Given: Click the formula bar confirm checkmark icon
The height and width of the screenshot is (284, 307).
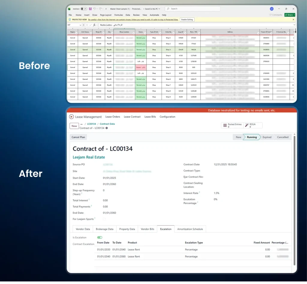Looking at the screenshot, I should [91, 25].
